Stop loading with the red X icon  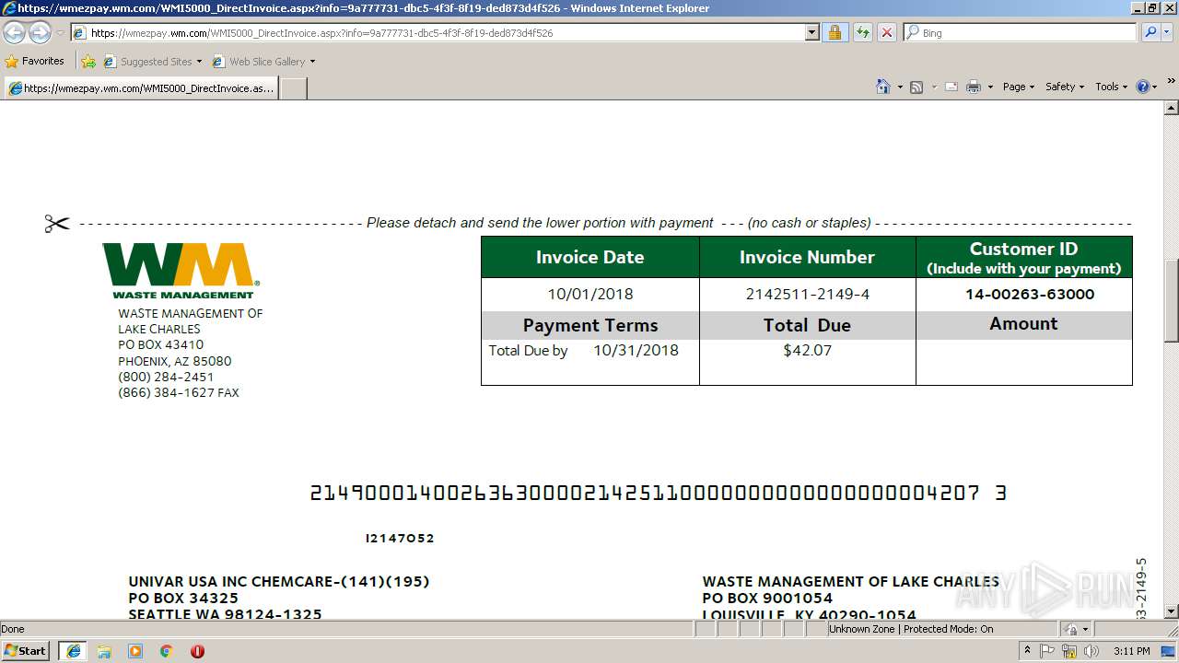[x=886, y=32]
